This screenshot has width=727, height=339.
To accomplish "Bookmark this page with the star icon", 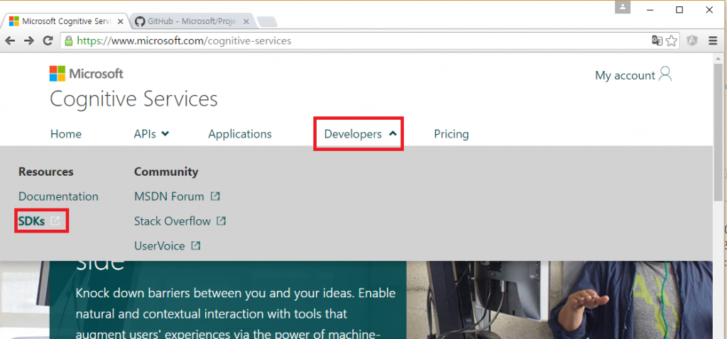I will pyautogui.click(x=671, y=41).
